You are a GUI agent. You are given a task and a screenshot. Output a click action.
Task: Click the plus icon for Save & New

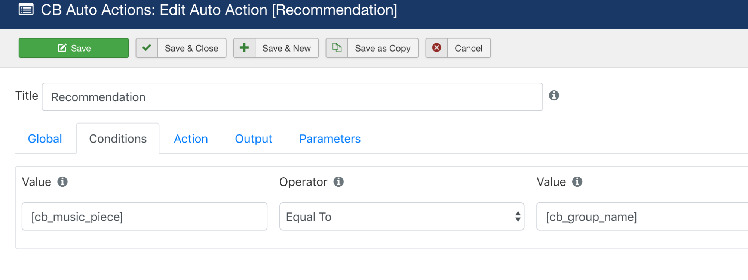244,48
